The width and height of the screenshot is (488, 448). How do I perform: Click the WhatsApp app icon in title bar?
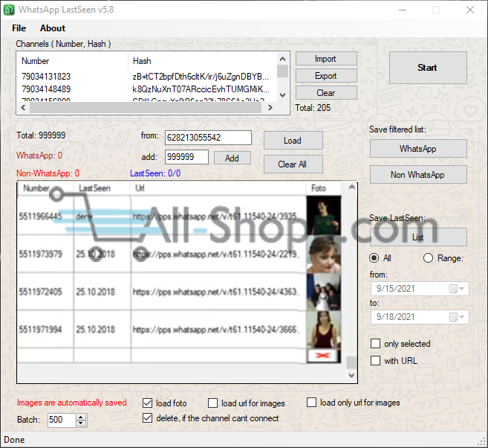tap(10, 10)
